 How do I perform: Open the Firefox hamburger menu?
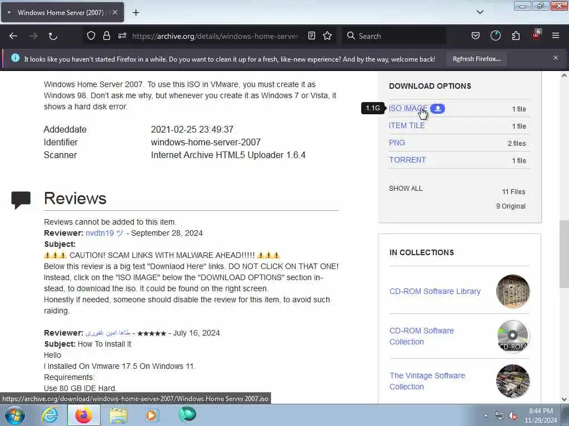[556, 35]
